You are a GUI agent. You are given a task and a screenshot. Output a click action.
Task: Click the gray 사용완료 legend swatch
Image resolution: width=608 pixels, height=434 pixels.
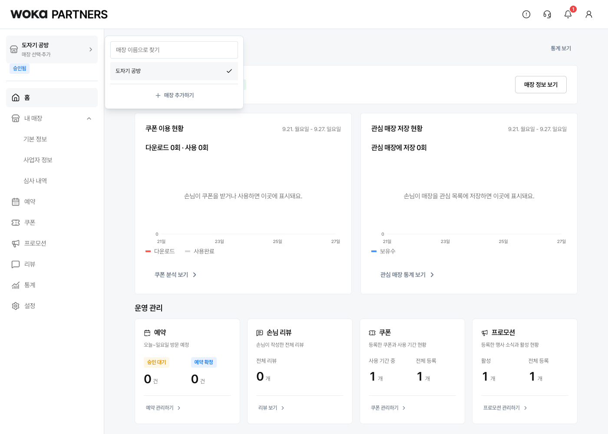pos(188,251)
